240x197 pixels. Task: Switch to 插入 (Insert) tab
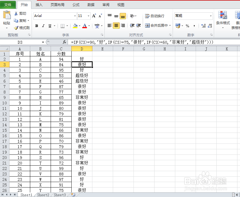coord(39,5)
